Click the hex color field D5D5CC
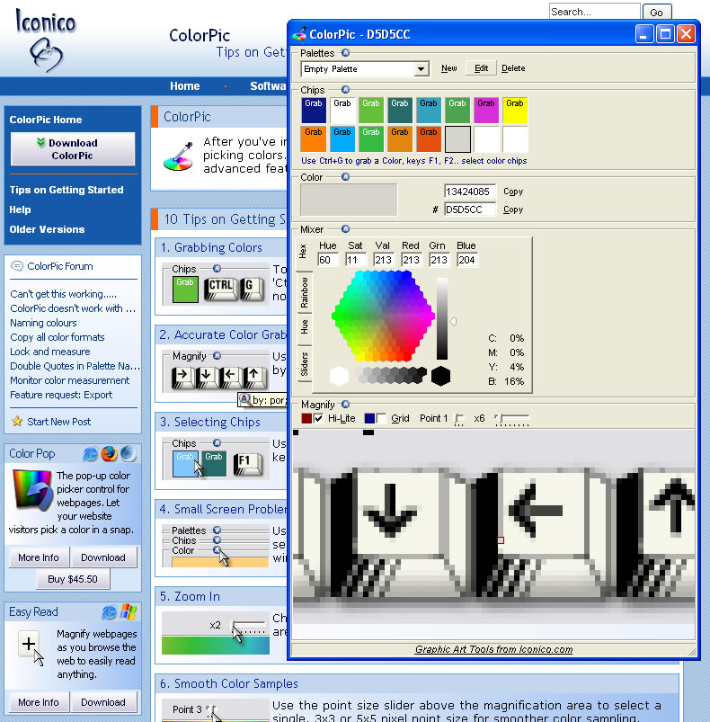The height and width of the screenshot is (722, 710). click(x=470, y=209)
